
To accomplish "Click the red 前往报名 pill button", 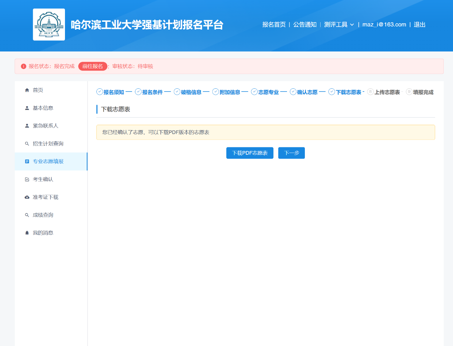I will [x=92, y=66].
